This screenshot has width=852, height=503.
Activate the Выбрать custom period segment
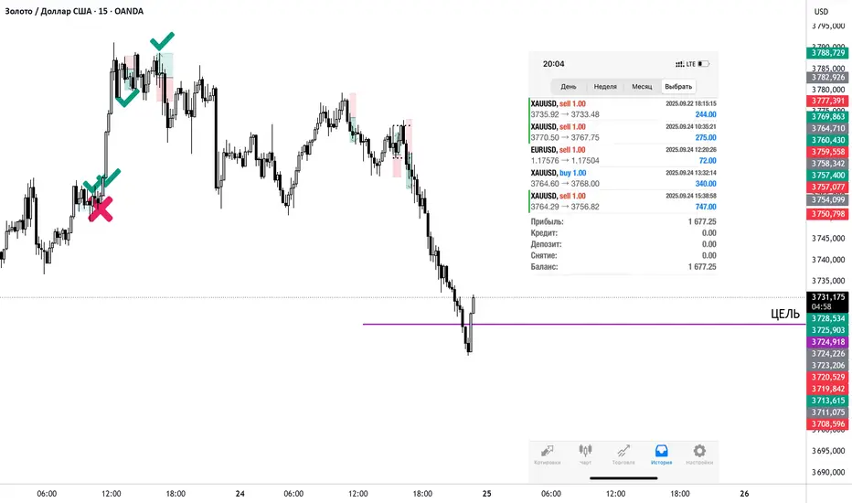pyautogui.click(x=678, y=86)
